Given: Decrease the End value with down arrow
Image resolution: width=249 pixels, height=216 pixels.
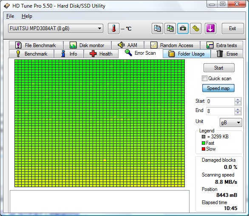Looking at the screenshot, I should coord(238,113).
